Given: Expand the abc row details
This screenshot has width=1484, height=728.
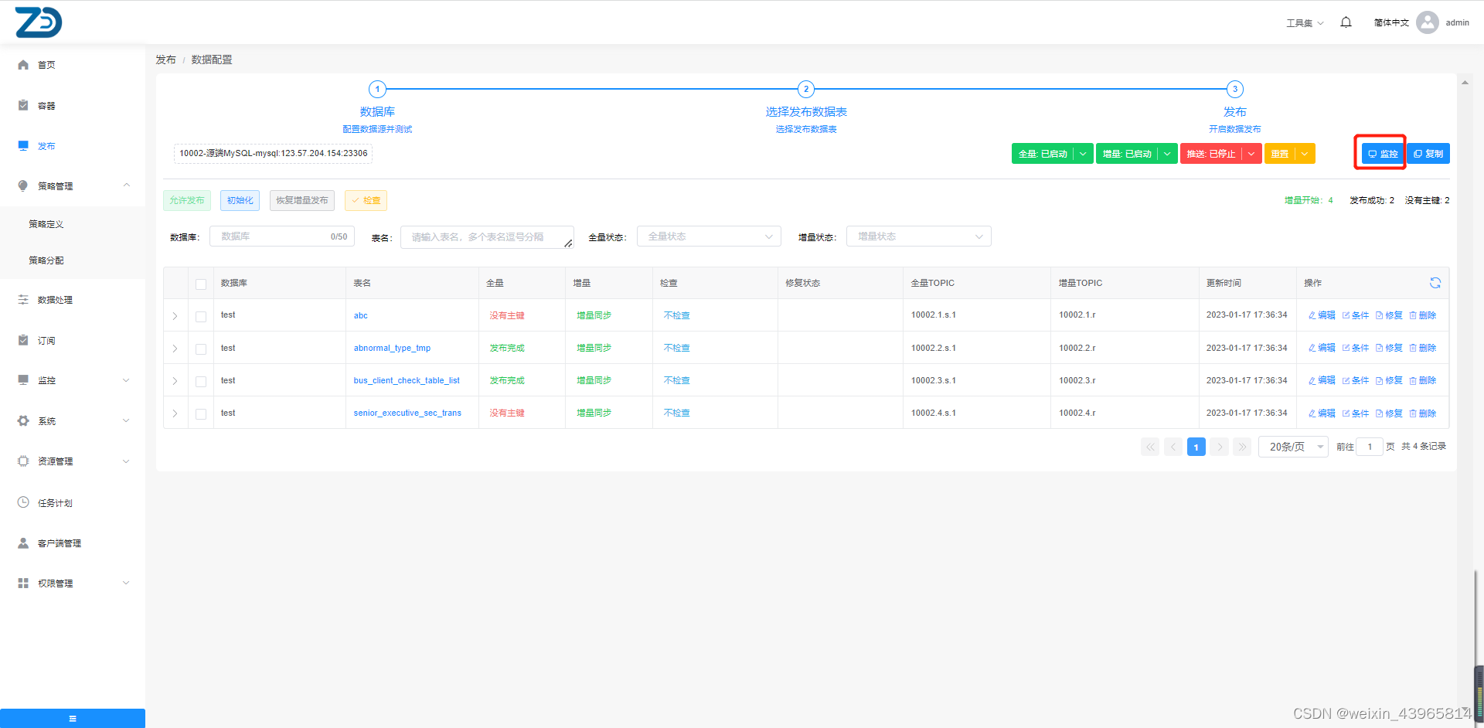Looking at the screenshot, I should coord(175,316).
